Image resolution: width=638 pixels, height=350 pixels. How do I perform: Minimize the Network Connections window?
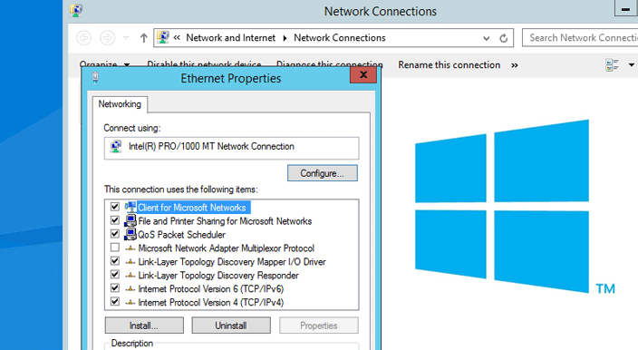(626, 8)
